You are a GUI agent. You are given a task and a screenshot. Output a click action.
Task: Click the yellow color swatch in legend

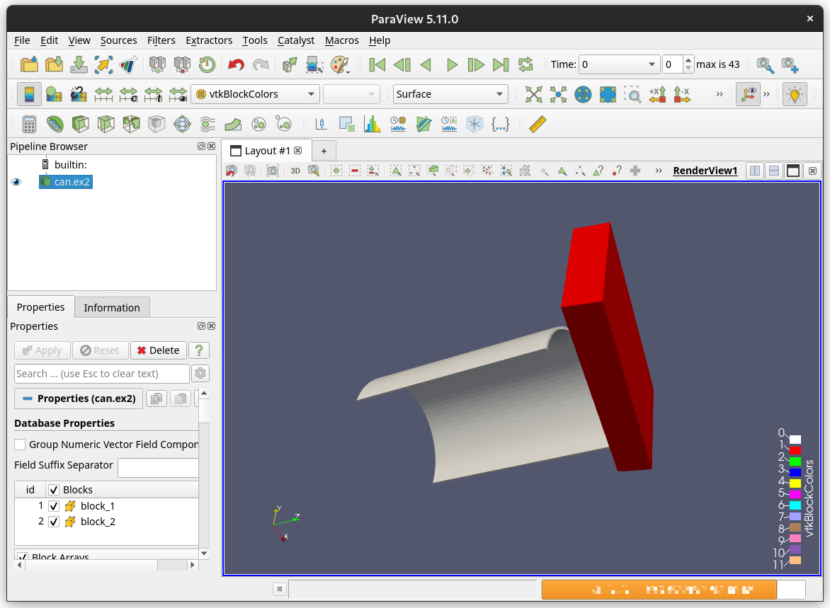[x=795, y=483]
